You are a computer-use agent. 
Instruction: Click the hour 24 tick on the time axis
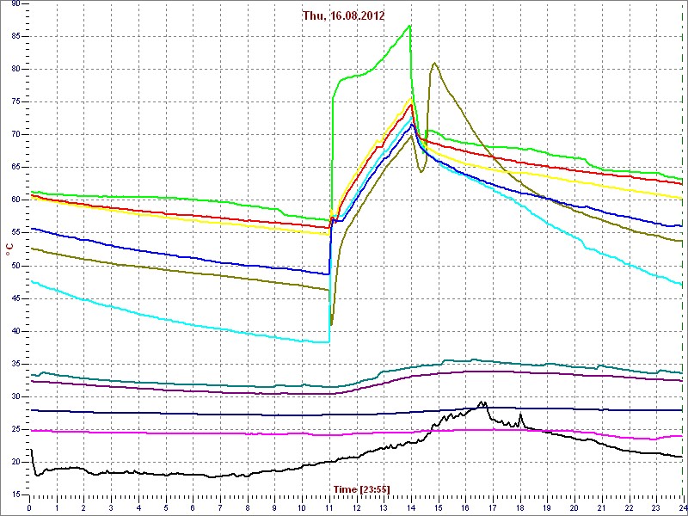pos(683,507)
